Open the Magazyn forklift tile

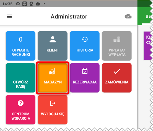[53, 78]
